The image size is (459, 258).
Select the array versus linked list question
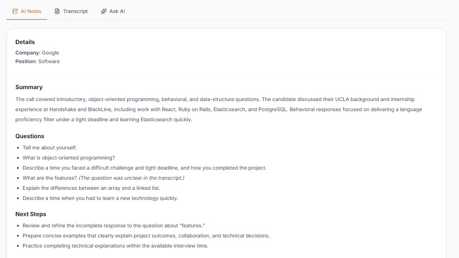[x=92, y=188]
